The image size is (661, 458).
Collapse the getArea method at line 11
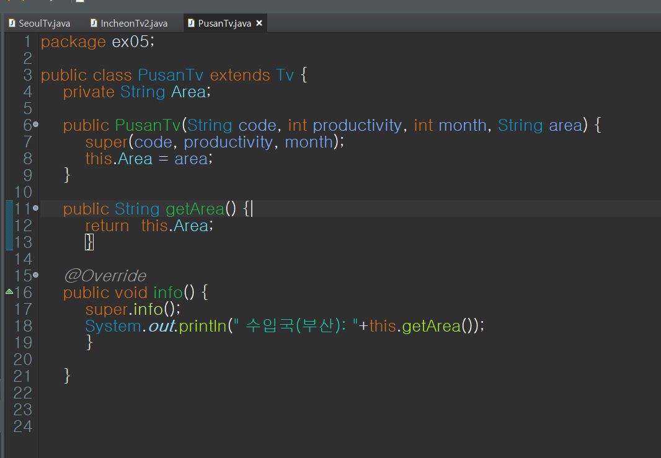click(x=36, y=208)
